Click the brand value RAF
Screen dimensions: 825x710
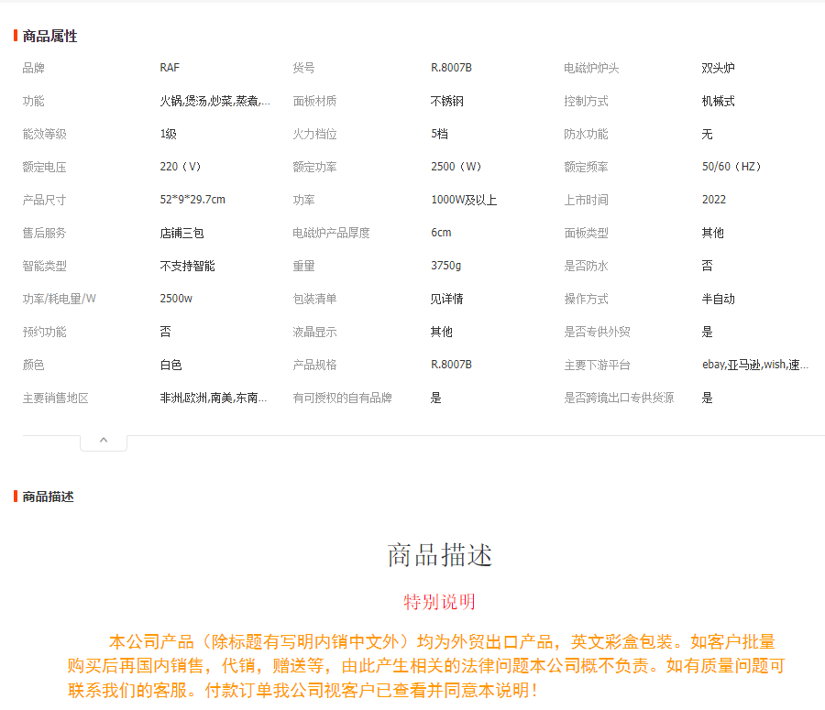tap(170, 68)
